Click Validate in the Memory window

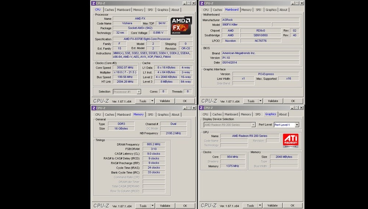pyautogui.click(x=165, y=206)
